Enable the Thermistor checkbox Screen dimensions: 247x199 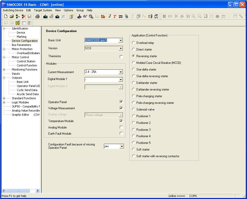pyautogui.click(x=121, y=57)
